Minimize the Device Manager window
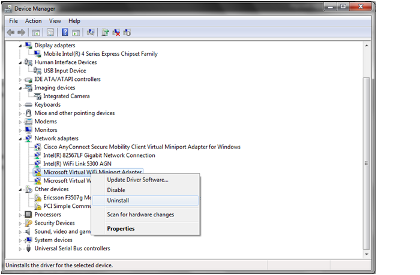420x275 pixels. pos(330,7)
